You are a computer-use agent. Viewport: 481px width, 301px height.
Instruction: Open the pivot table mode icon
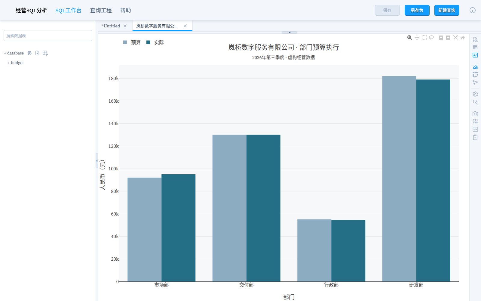point(475,75)
